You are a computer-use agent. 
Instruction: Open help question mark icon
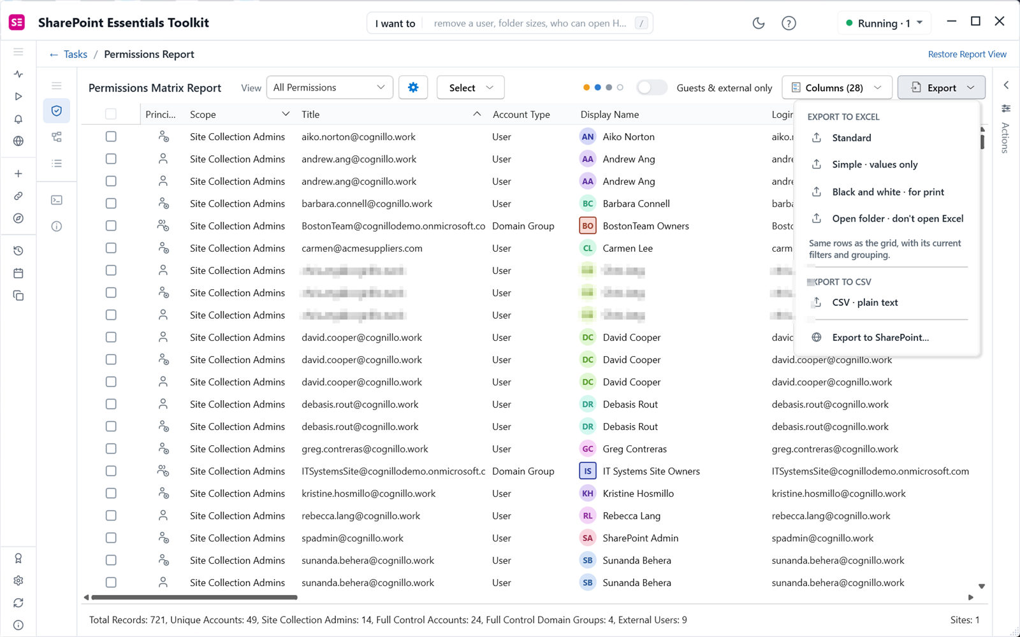[x=789, y=24]
